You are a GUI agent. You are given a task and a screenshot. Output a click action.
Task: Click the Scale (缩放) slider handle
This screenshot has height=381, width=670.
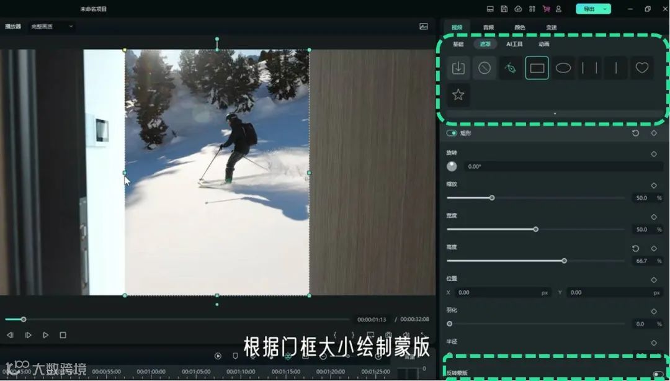coord(492,198)
